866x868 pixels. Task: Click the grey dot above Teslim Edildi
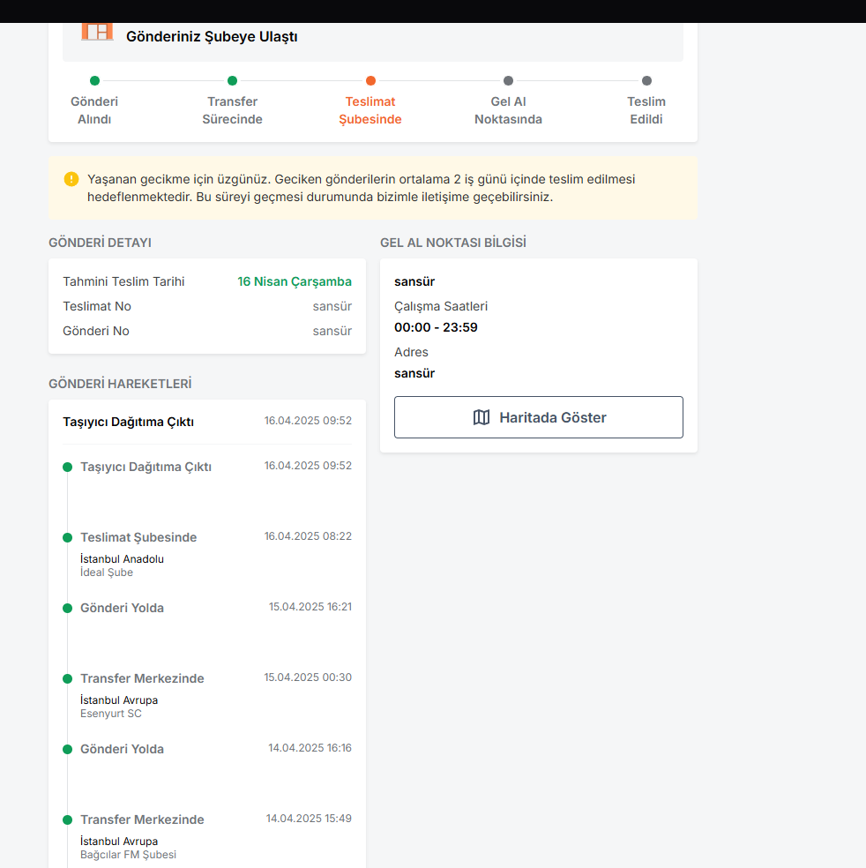pos(646,81)
